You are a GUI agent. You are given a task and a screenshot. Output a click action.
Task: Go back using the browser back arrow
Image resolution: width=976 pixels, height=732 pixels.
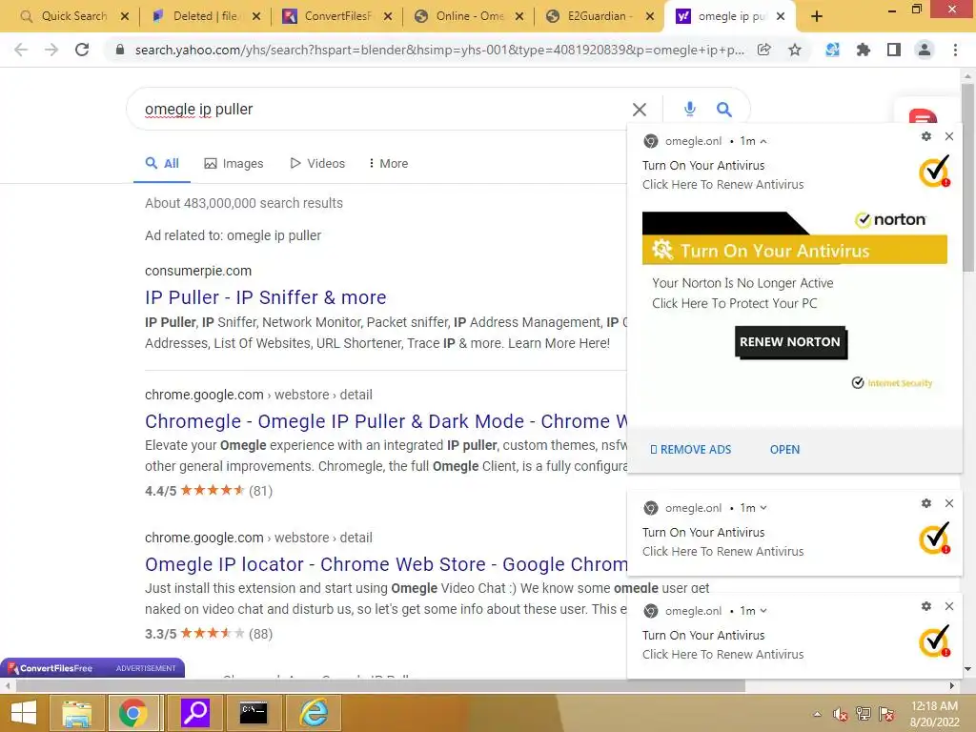[x=21, y=50]
